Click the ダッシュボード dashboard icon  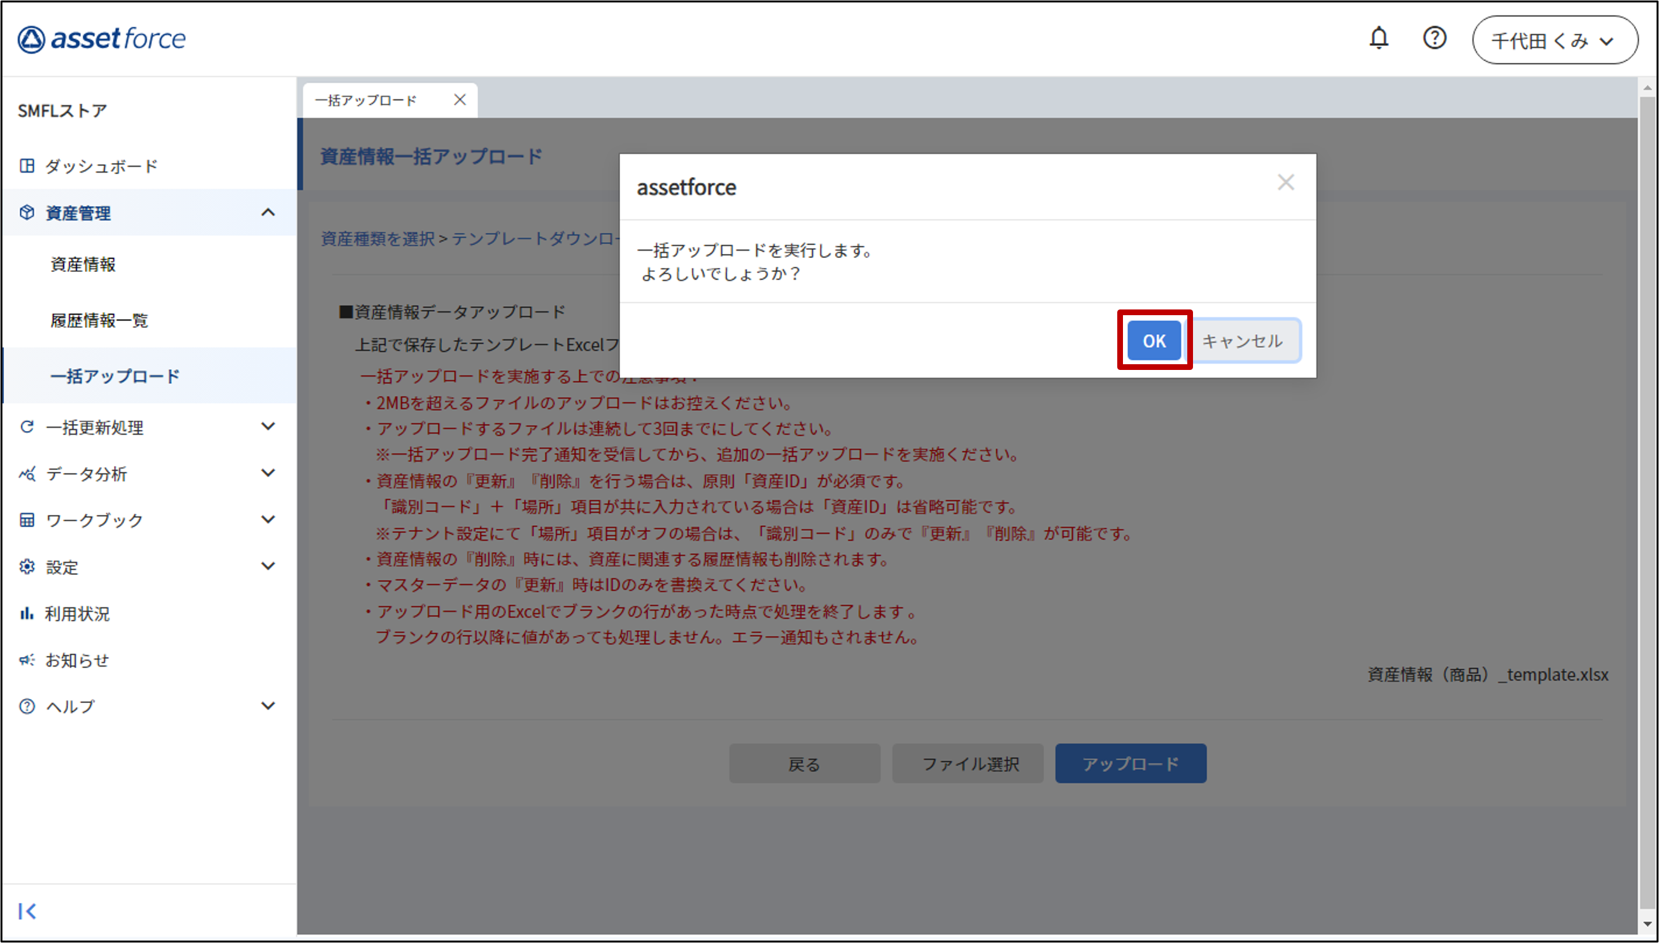point(27,166)
